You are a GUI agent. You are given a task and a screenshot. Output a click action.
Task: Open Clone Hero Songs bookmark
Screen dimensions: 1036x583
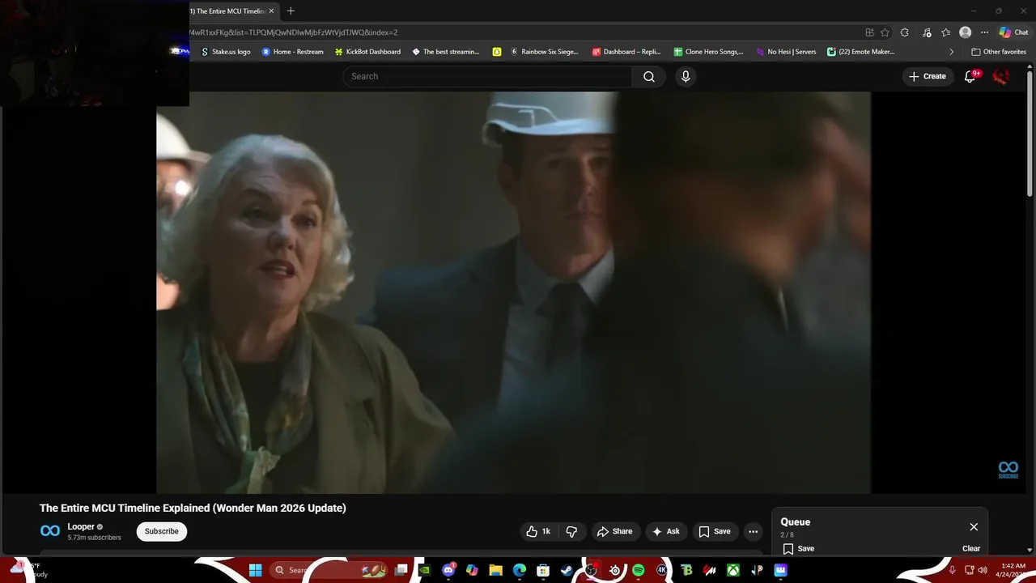708,52
